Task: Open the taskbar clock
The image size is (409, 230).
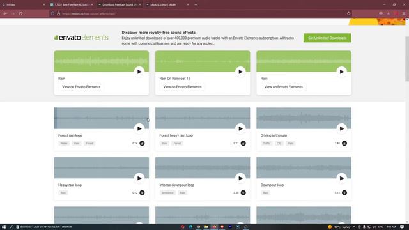Action: (x=391, y=227)
